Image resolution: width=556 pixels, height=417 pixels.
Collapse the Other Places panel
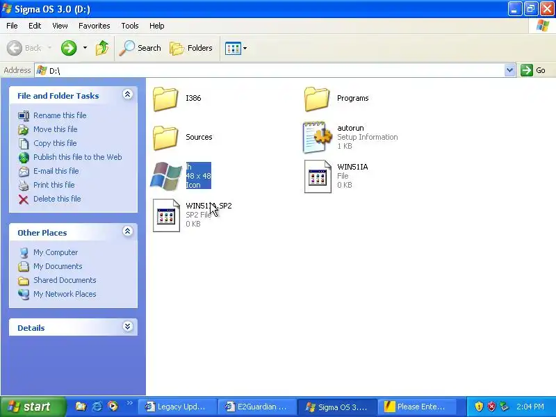click(x=128, y=231)
